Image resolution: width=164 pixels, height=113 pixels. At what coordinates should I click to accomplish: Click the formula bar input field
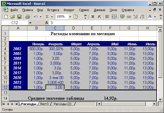(x=106, y=23)
